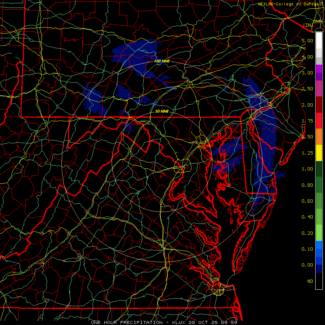Click the 0.20 scale label
The image size is (325, 325).
[x=307, y=233]
